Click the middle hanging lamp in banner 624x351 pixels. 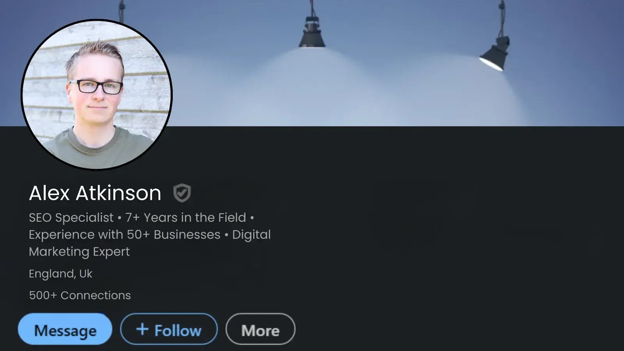312,32
